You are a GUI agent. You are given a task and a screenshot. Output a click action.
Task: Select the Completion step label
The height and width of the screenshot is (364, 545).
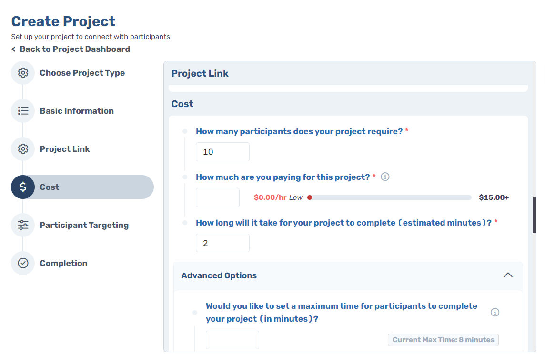(x=64, y=263)
